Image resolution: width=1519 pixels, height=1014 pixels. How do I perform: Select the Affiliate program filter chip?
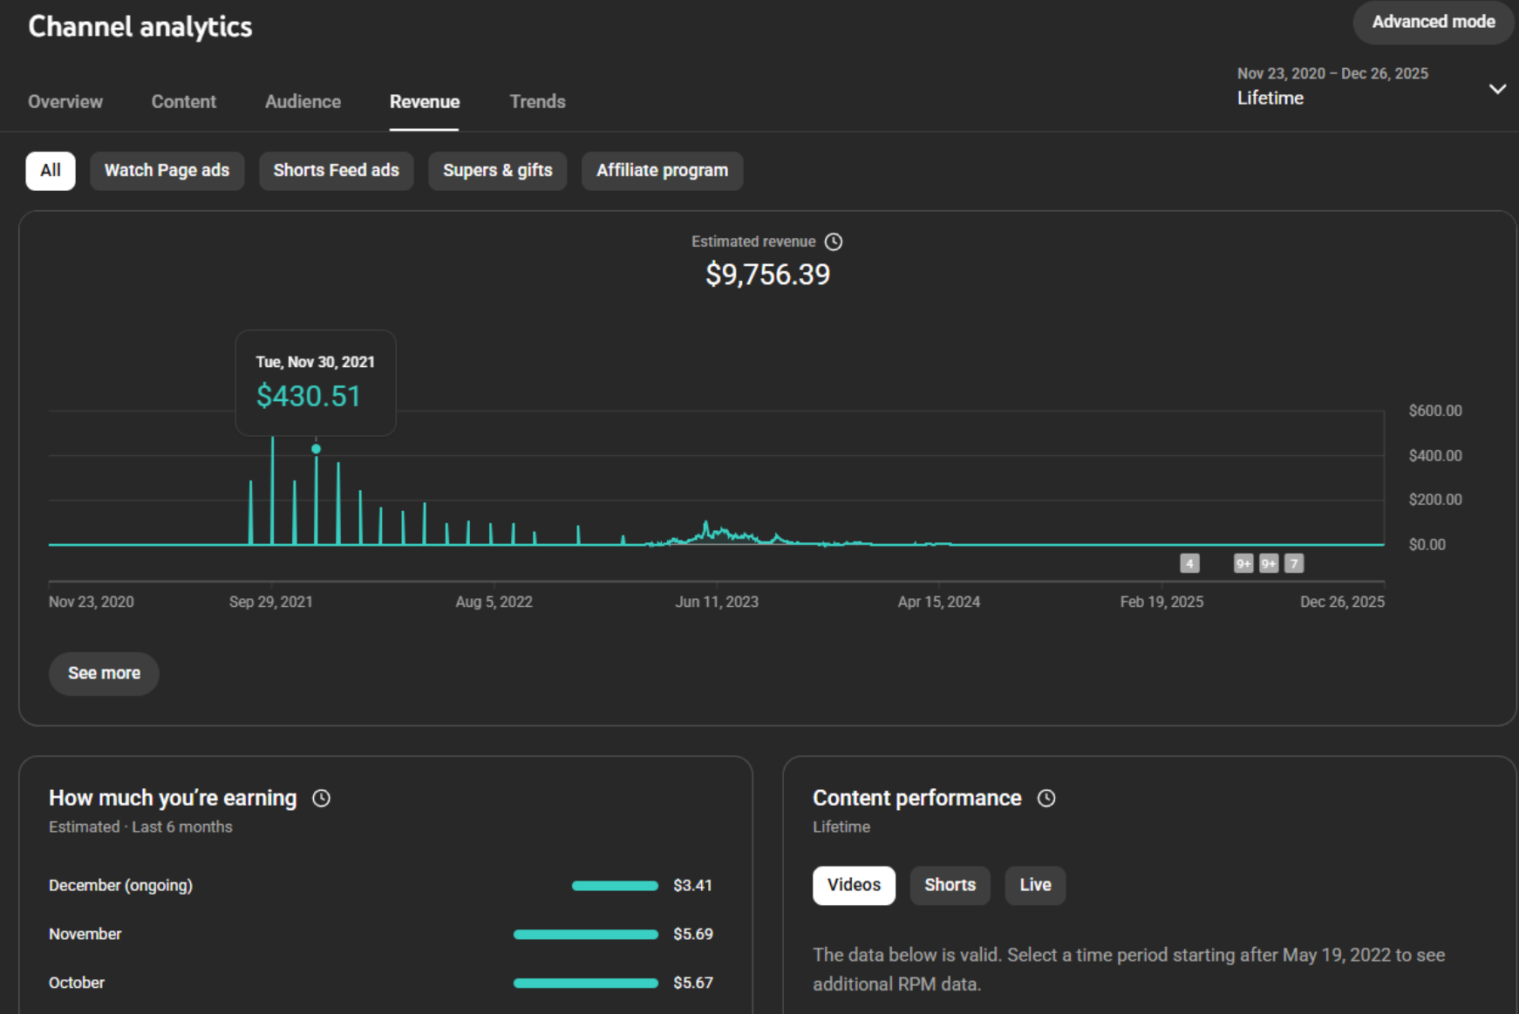click(662, 171)
